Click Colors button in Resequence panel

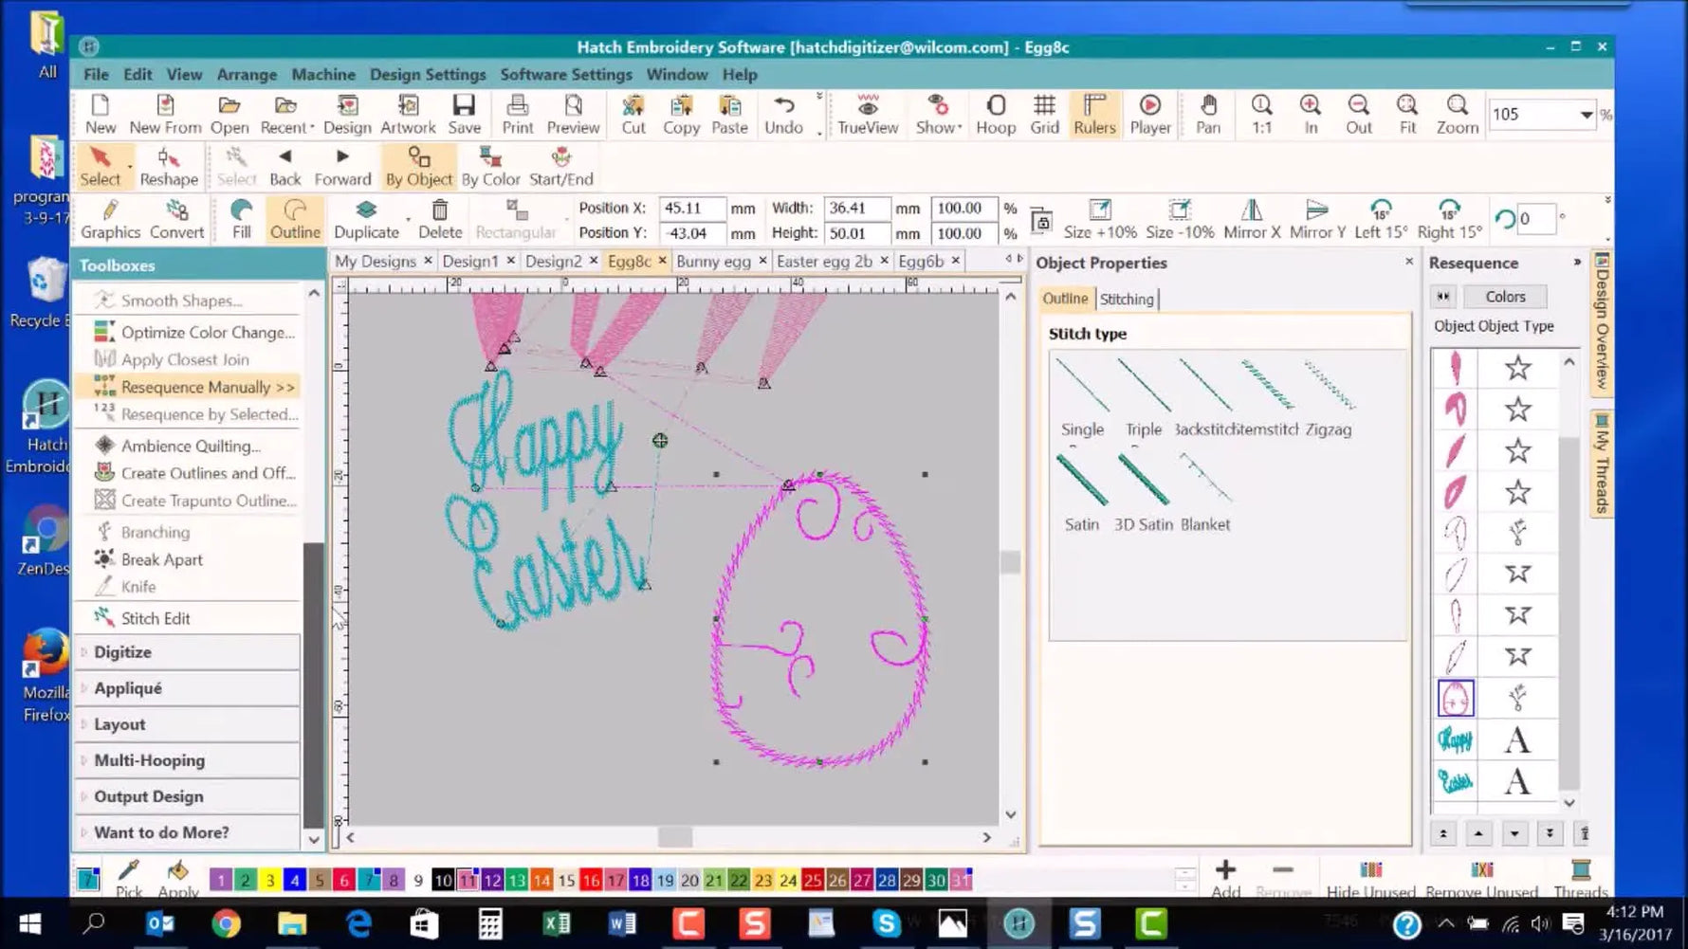coord(1505,297)
